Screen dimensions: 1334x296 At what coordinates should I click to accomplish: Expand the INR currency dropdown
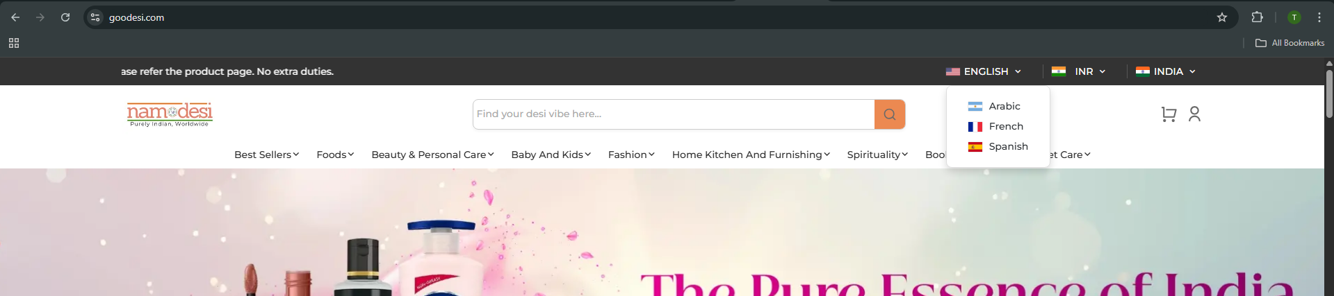tap(1079, 71)
